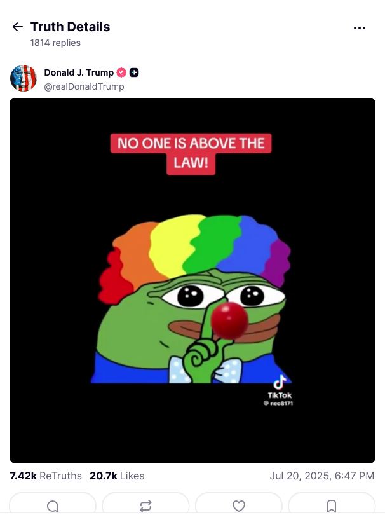The height and width of the screenshot is (529, 385).
Task: Click the 'NO ONE IS ABOVE THE LAW!' caption
Action: (x=191, y=154)
